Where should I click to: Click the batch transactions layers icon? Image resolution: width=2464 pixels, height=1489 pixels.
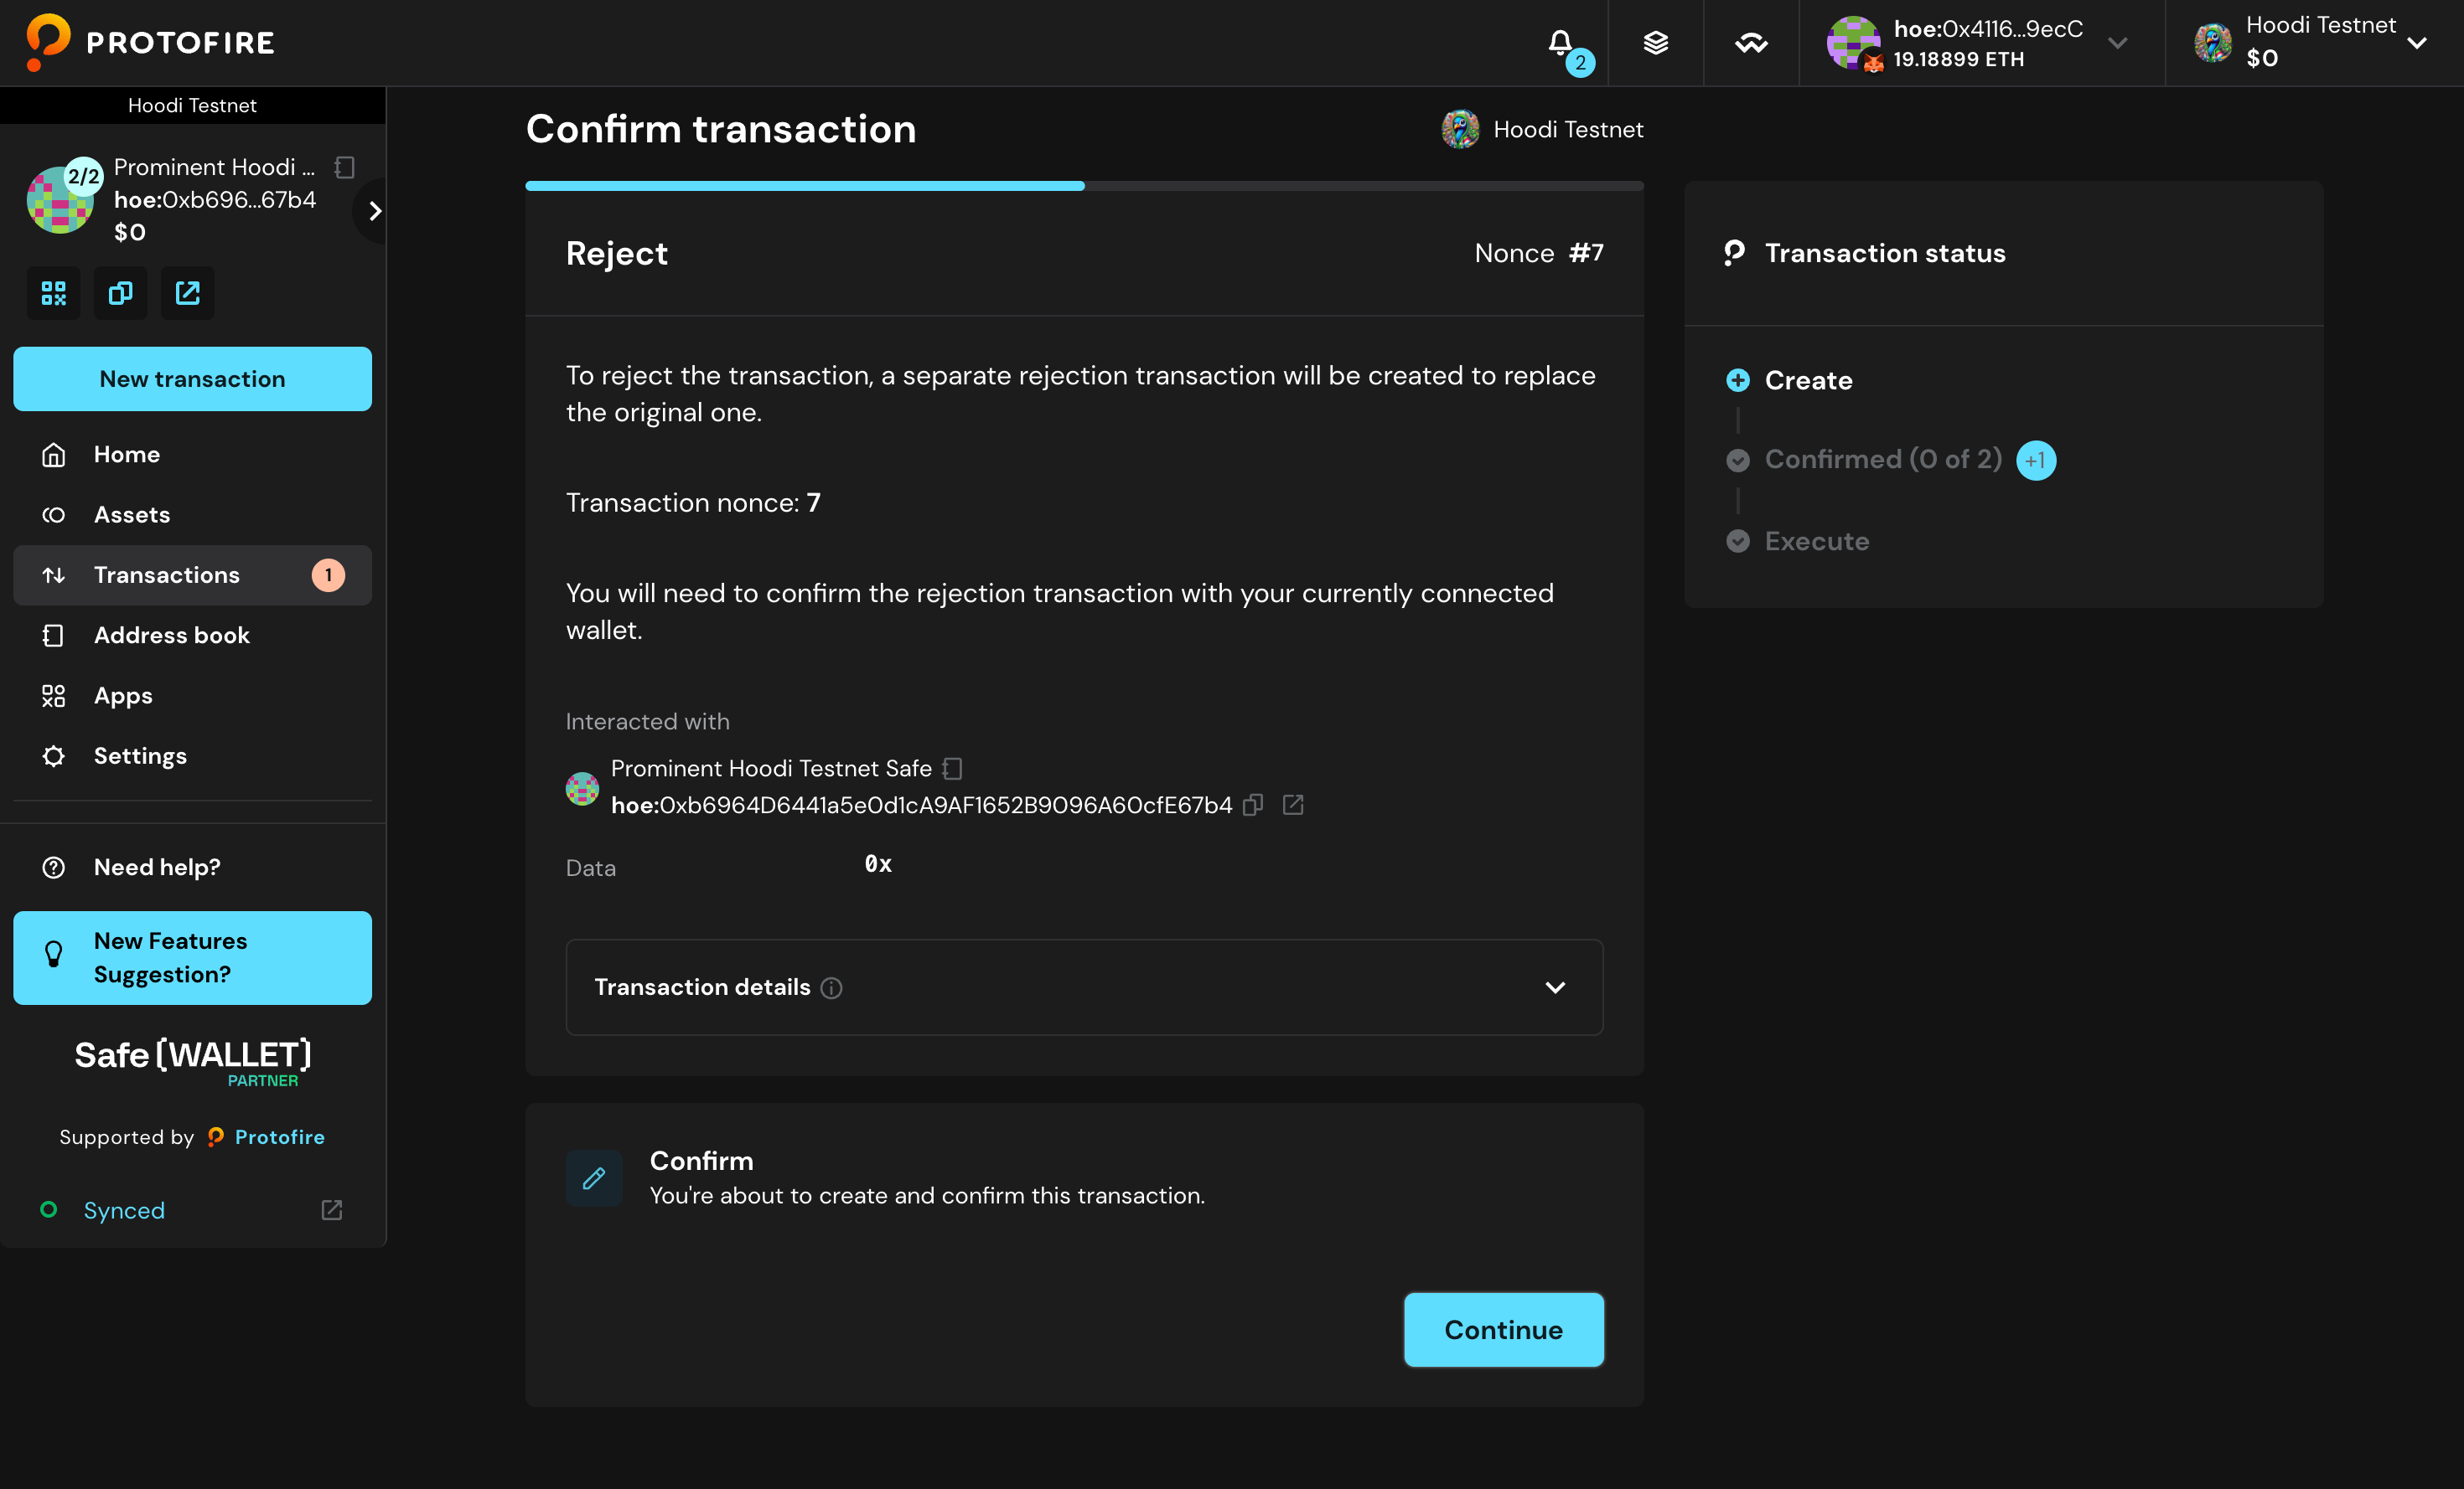(x=1655, y=42)
